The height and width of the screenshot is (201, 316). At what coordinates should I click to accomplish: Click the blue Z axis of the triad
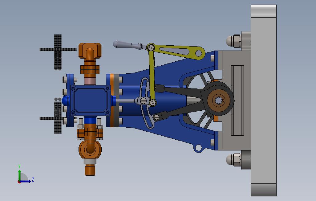click(x=26, y=182)
